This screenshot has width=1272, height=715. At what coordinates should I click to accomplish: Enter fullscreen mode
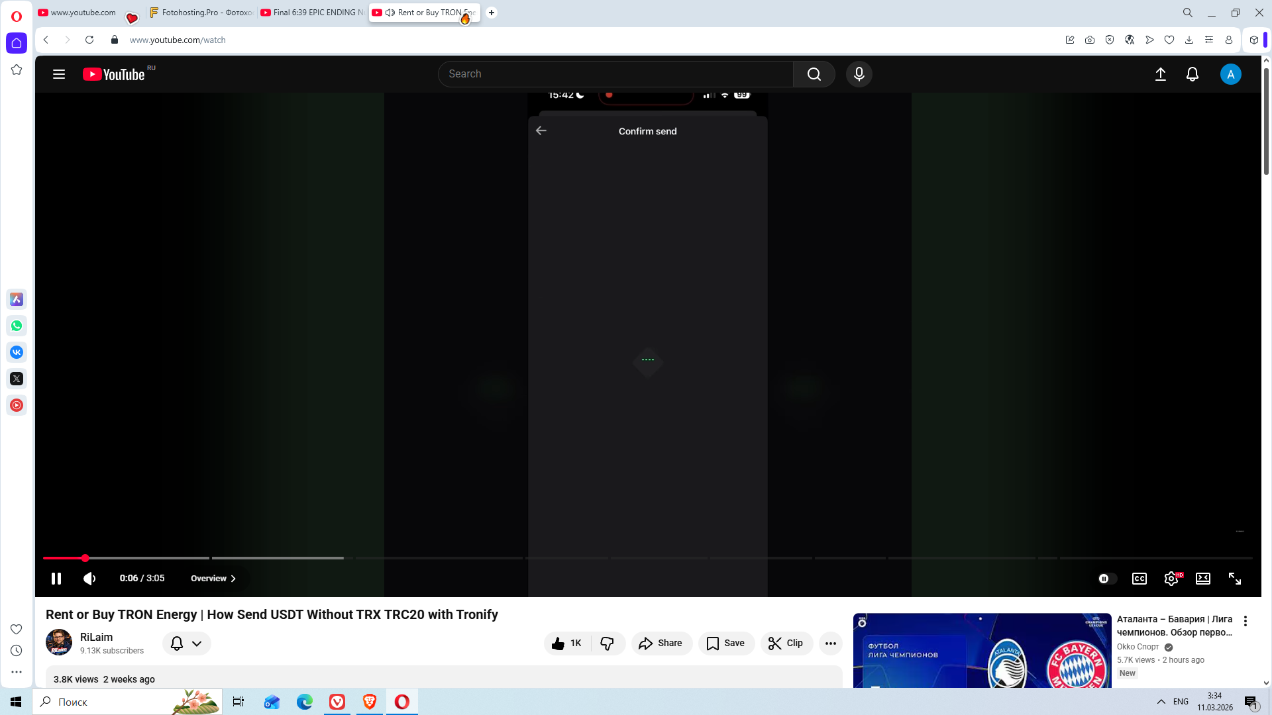1235,579
